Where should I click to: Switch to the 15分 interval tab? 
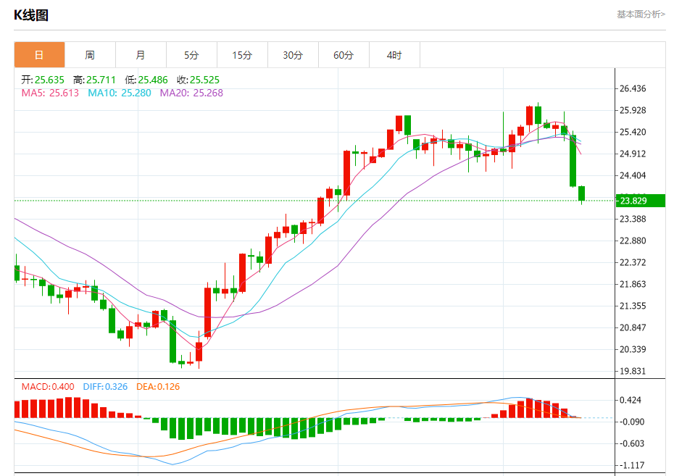click(x=242, y=55)
